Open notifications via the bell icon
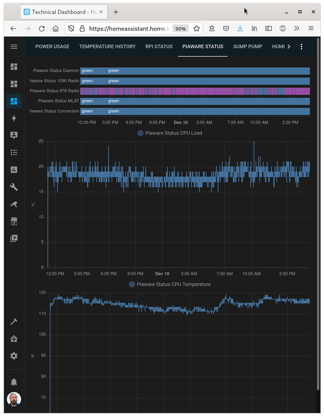The image size is (324, 417). pos(14,382)
